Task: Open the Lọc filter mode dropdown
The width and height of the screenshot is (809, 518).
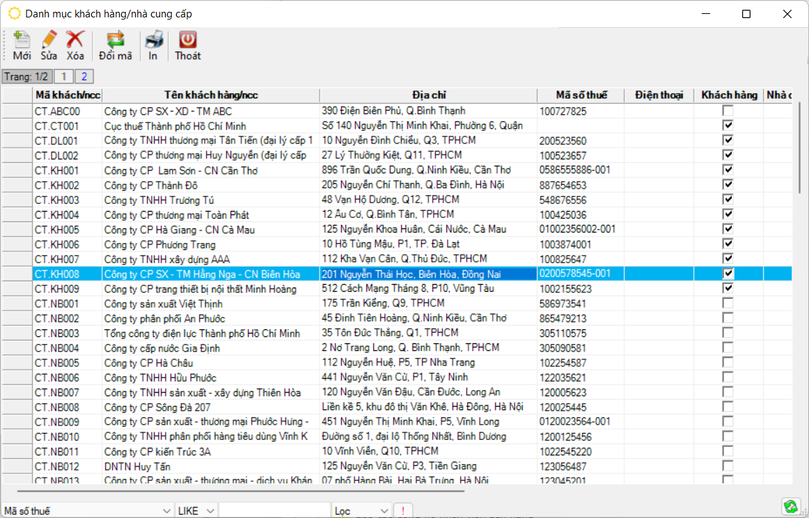Action: point(384,511)
